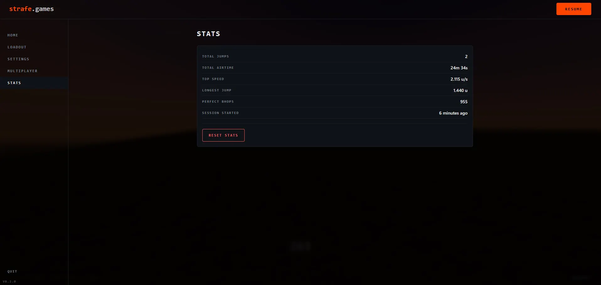
Task: Select Multiplayer in the sidebar
Action: tap(34, 71)
